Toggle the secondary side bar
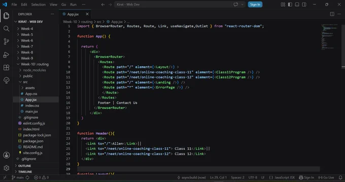This screenshot has height=182, width=345. [304, 5]
